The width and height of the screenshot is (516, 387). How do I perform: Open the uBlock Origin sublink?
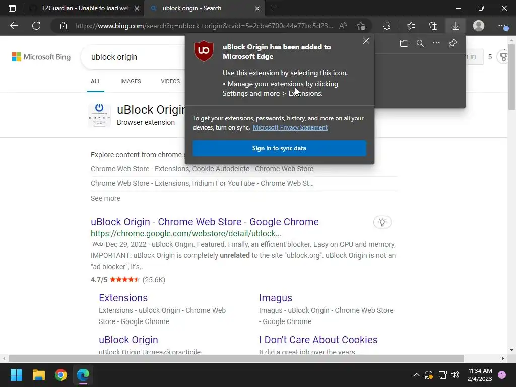click(x=128, y=340)
